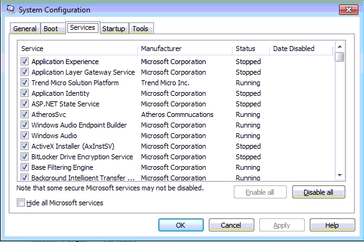The image size is (364, 242).
Task: Click the services list scroll down arrow
Action: click(340, 175)
